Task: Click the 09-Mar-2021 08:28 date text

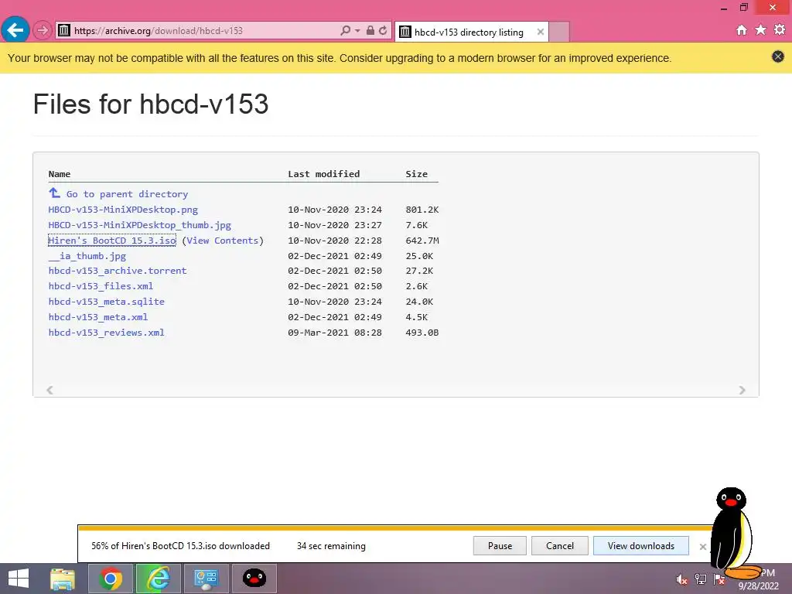Action: pyautogui.click(x=335, y=333)
